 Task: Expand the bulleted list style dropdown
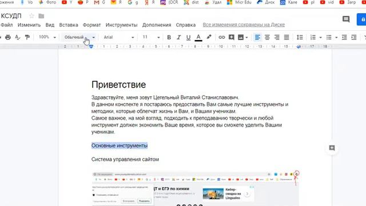point(336,37)
